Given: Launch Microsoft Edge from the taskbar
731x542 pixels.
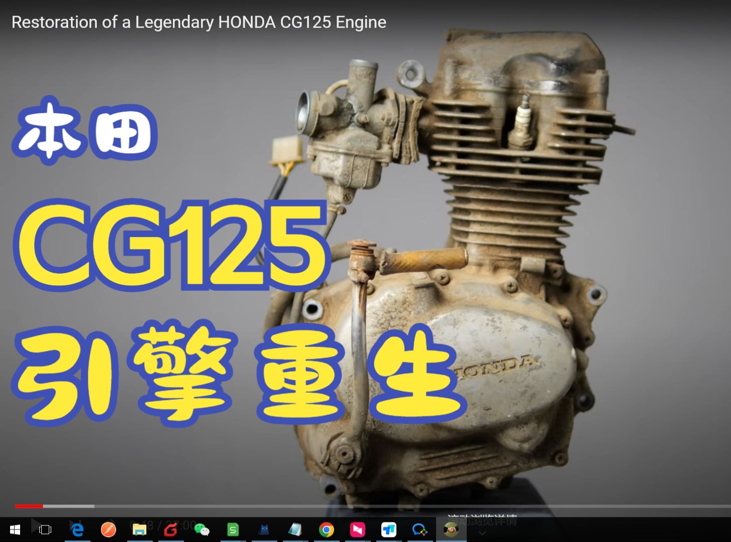Looking at the screenshot, I should (77, 529).
